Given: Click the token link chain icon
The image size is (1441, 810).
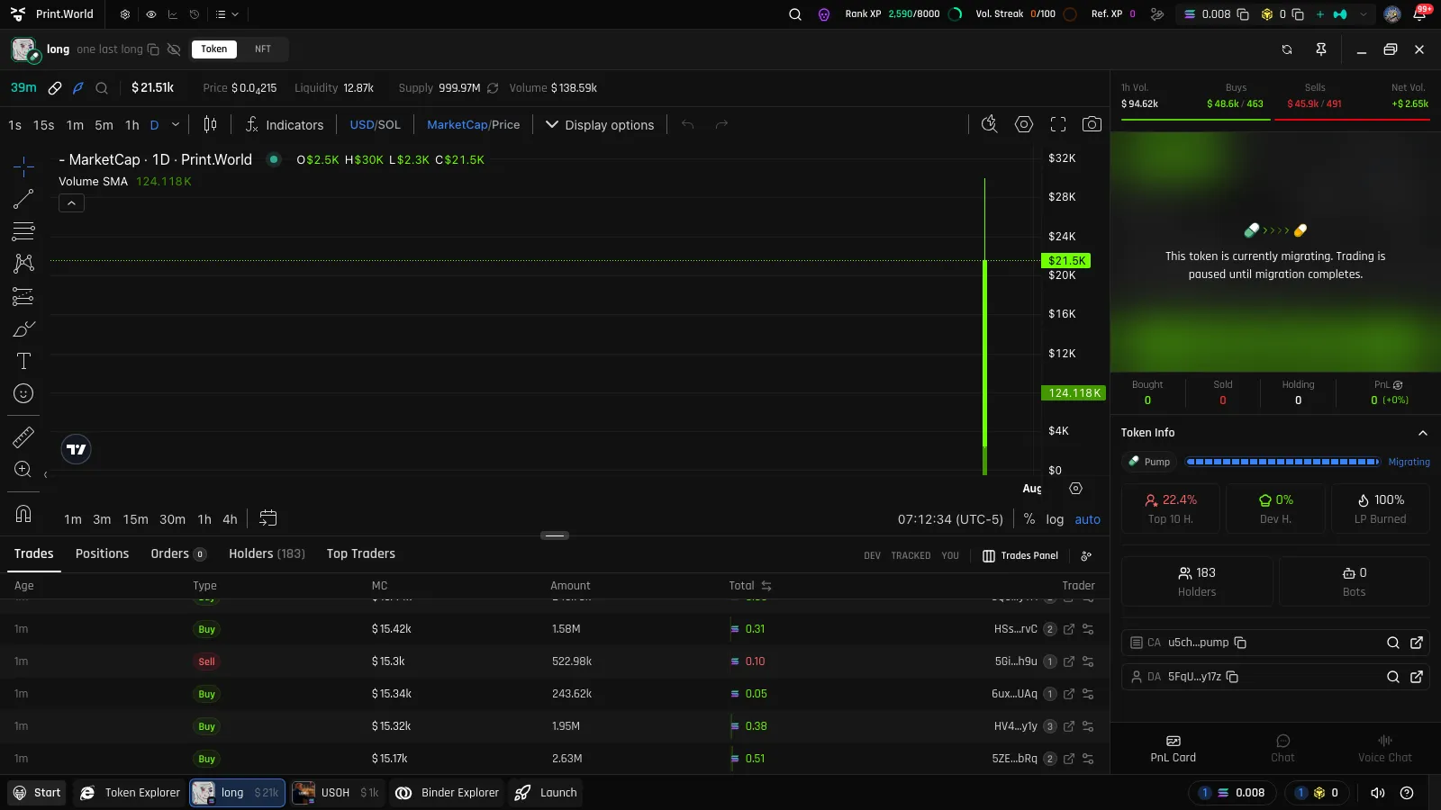Looking at the screenshot, I should [55, 88].
